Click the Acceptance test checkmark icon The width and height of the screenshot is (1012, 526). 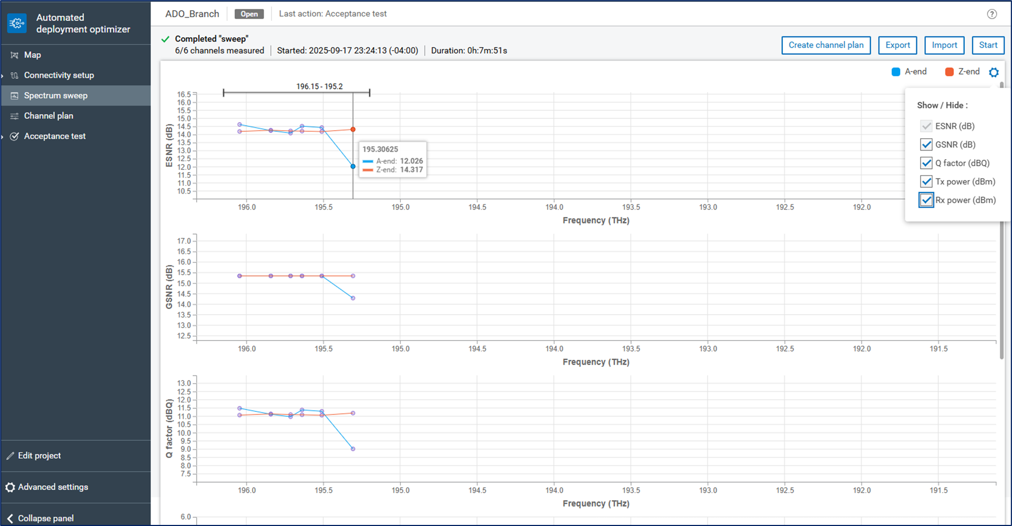pyautogui.click(x=15, y=136)
